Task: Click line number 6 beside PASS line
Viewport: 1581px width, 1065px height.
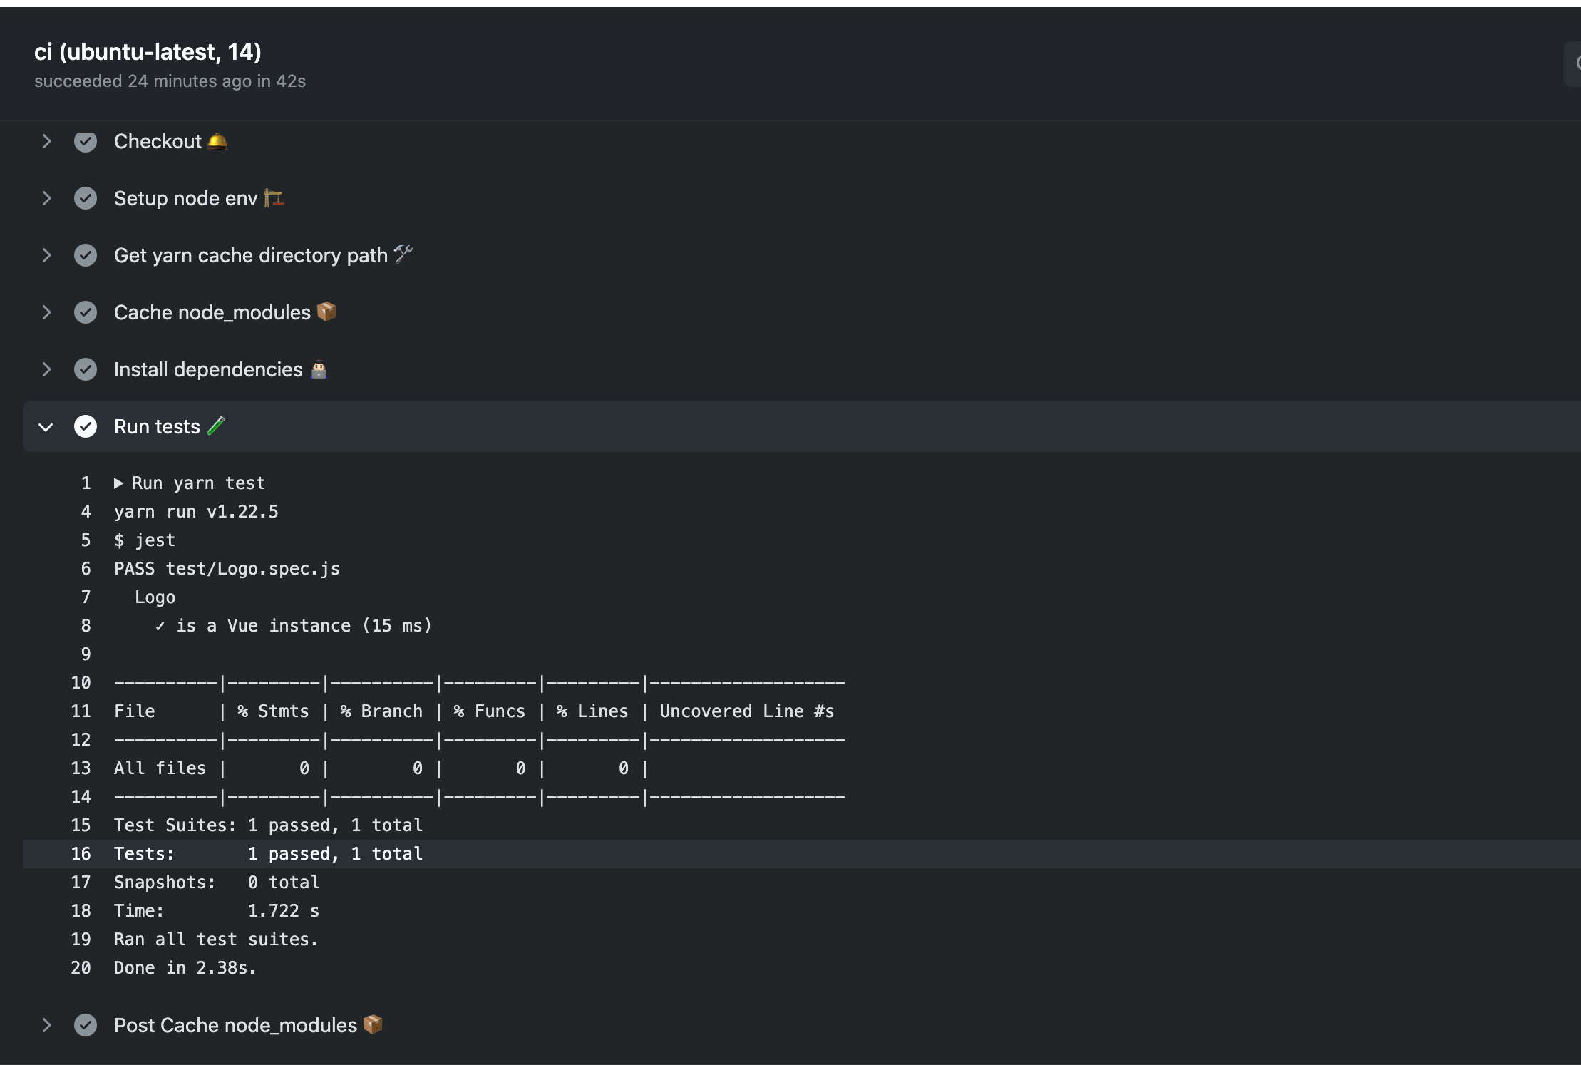Action: coord(86,569)
